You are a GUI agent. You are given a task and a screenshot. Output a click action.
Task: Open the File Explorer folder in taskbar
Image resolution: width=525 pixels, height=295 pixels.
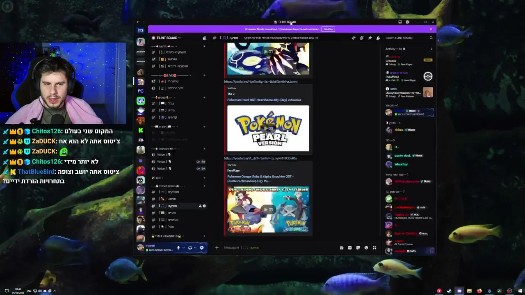tap(469, 291)
